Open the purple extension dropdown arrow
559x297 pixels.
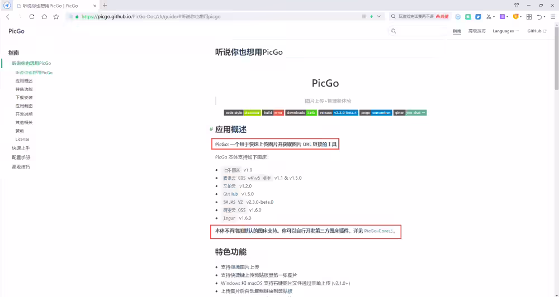pyautogui.click(x=507, y=17)
